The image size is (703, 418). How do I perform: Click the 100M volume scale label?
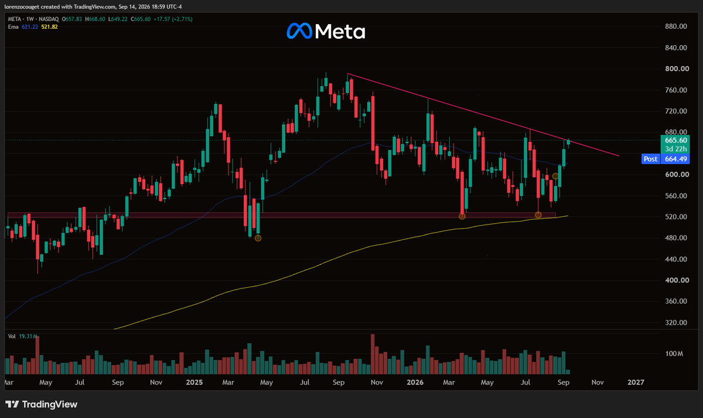tap(674, 354)
